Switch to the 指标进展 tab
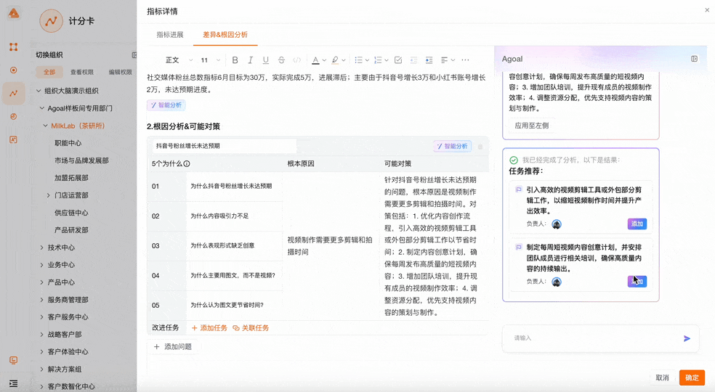Viewport: 715px width, 392px height. (x=170, y=35)
